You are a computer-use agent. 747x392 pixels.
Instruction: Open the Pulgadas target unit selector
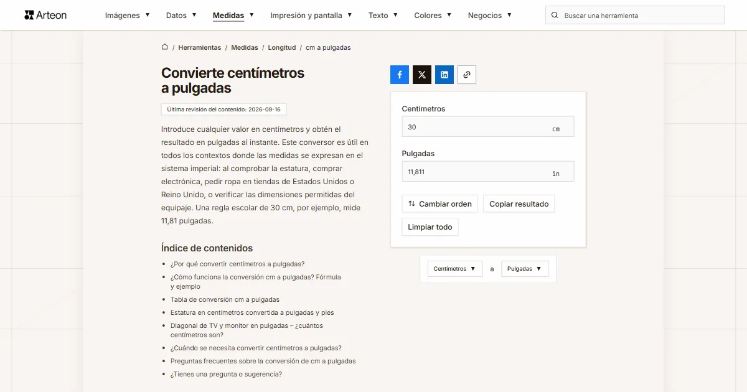pyautogui.click(x=525, y=269)
